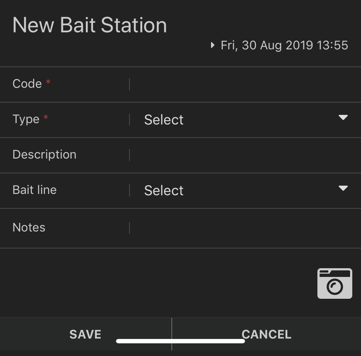The image size is (361, 356).
Task: Click the red asterisk beside Code
Action: pos(48,82)
